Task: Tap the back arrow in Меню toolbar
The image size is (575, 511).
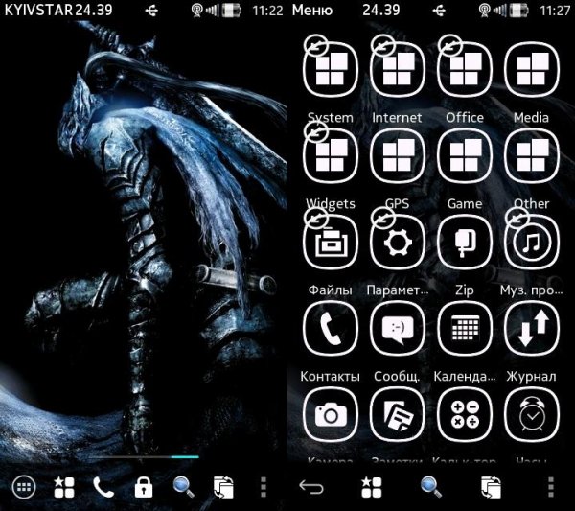Action: [x=310, y=487]
